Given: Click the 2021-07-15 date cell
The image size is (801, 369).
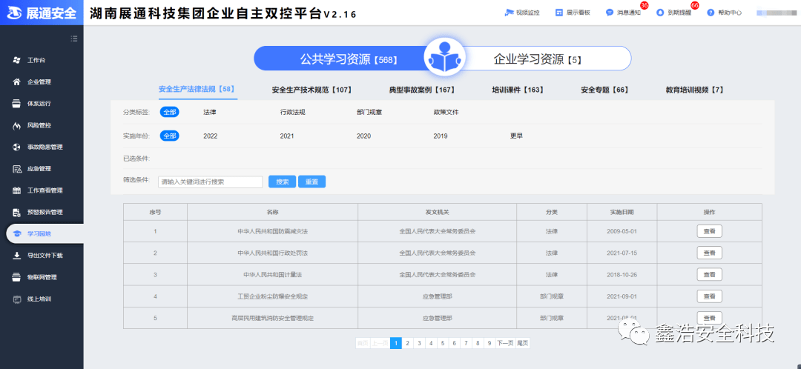Looking at the screenshot, I should tap(622, 253).
